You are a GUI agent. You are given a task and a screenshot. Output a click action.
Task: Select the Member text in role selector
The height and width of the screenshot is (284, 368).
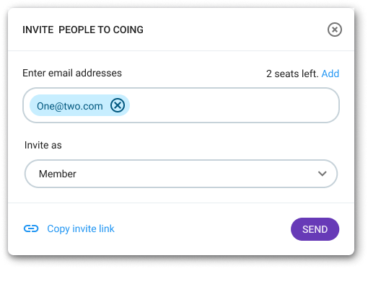(58, 174)
